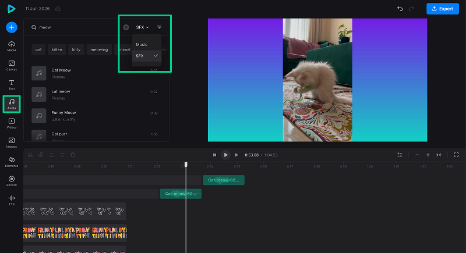Click the bring forward layer icon
This screenshot has width=466, height=253.
[51, 155]
